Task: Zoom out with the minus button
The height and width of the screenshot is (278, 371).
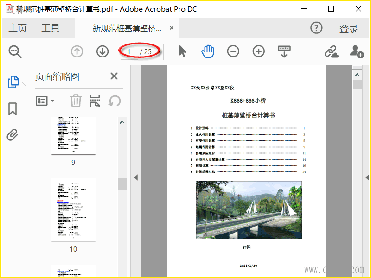Action: click(233, 51)
